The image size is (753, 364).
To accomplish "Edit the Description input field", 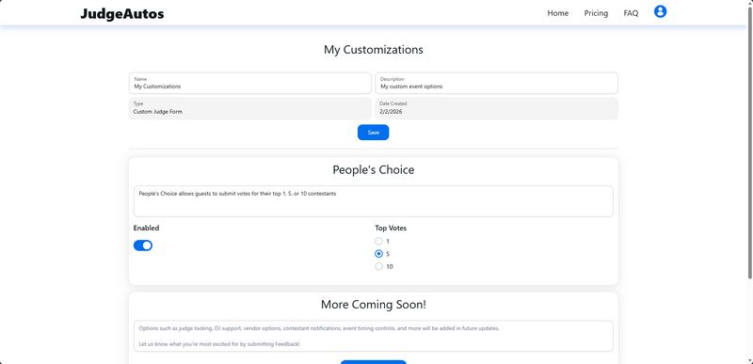I will click(496, 83).
